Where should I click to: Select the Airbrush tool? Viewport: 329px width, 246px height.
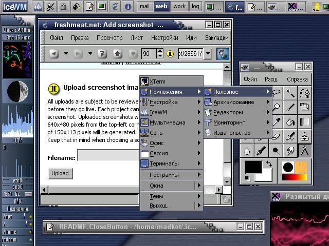[x=290, y=136]
